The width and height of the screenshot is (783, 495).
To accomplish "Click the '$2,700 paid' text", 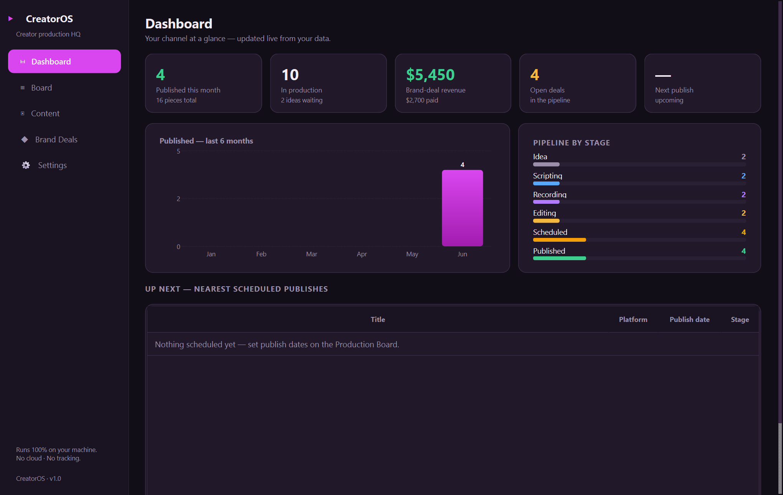I will click(422, 100).
